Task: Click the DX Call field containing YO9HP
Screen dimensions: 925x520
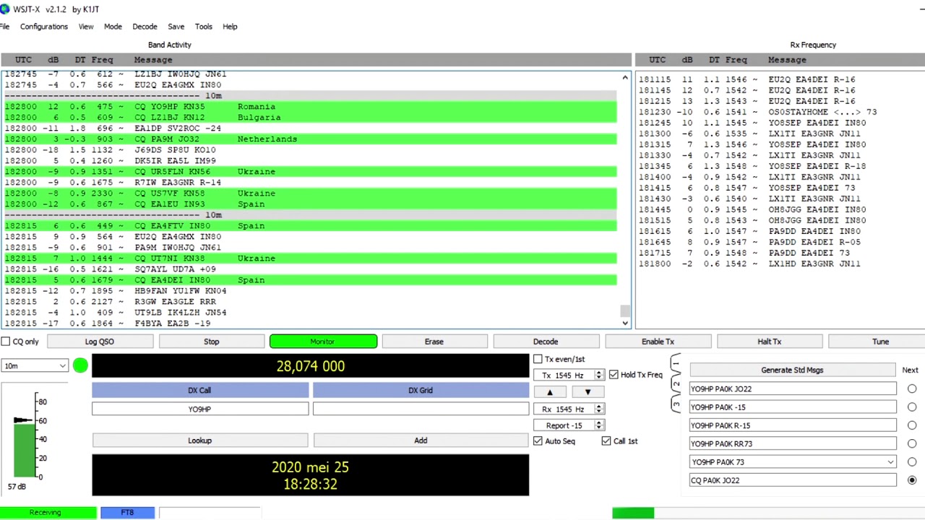Action: (x=199, y=409)
